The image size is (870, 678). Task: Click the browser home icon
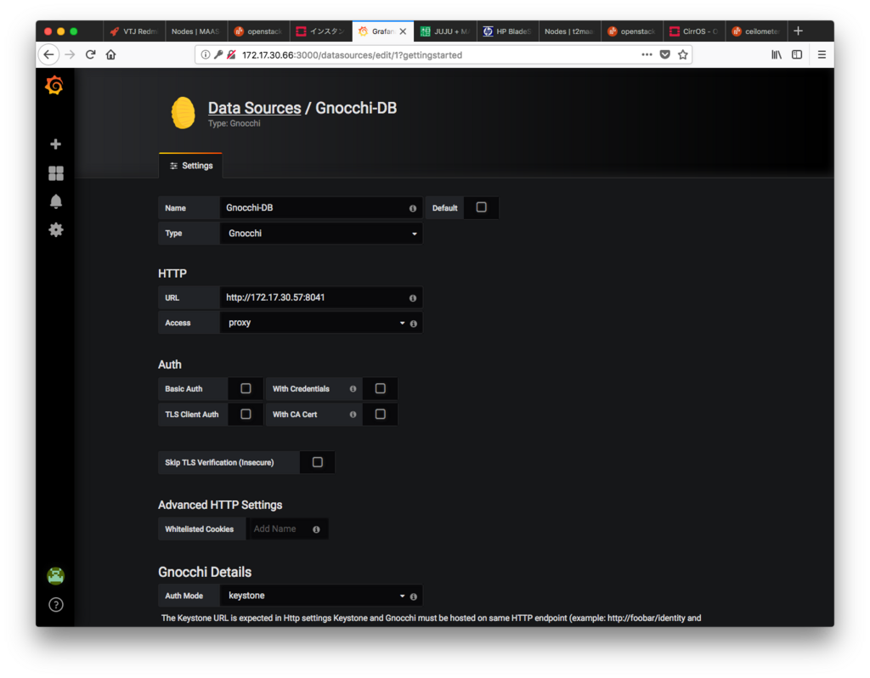pyautogui.click(x=111, y=54)
